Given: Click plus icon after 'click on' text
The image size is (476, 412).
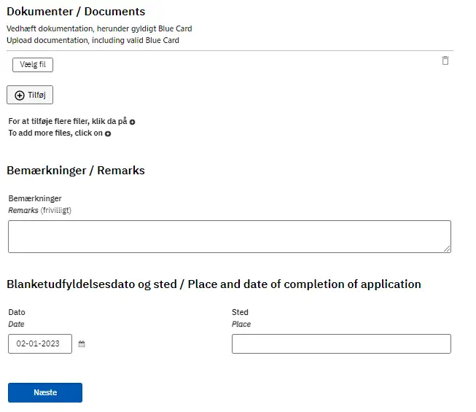Looking at the screenshot, I should click(108, 134).
